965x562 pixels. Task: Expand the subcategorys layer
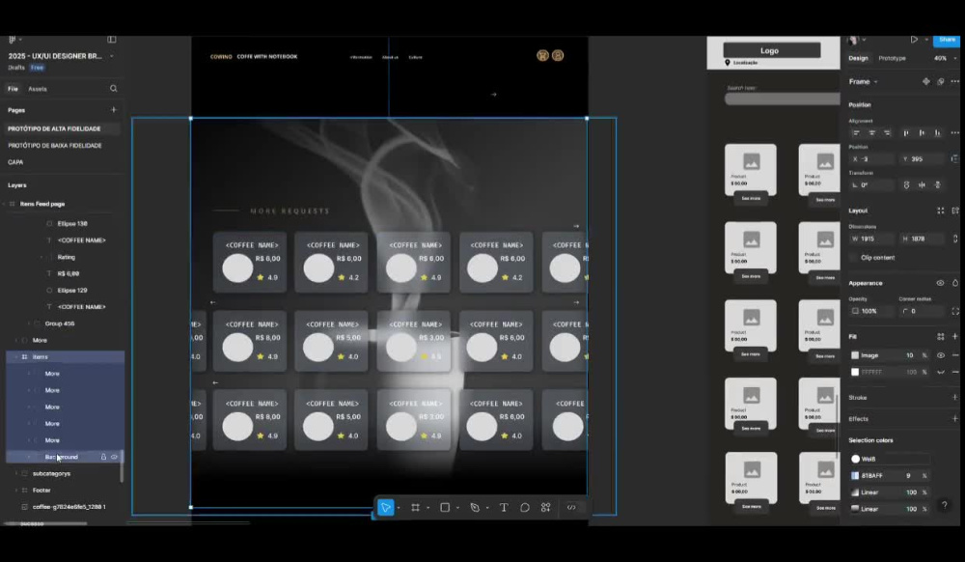pos(16,473)
